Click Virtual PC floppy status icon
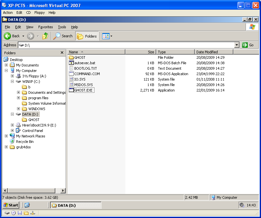 tap(20, 213)
